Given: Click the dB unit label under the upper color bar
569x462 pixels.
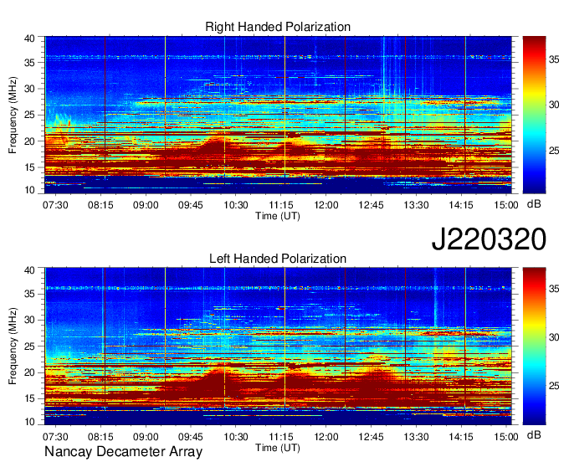Looking at the screenshot, I should (534, 203).
